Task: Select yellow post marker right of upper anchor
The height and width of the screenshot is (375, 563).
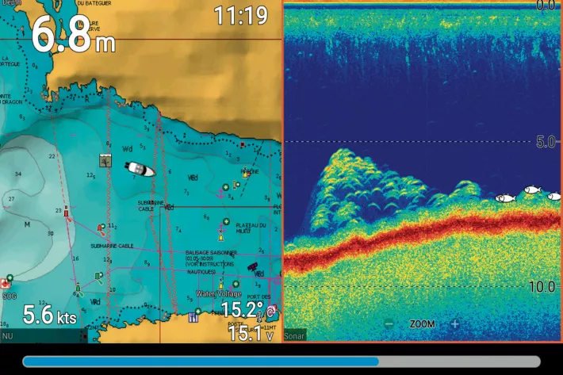Action: (236, 185)
